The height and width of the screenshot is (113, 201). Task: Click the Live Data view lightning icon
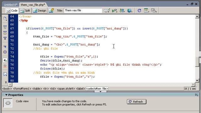point(51,10)
